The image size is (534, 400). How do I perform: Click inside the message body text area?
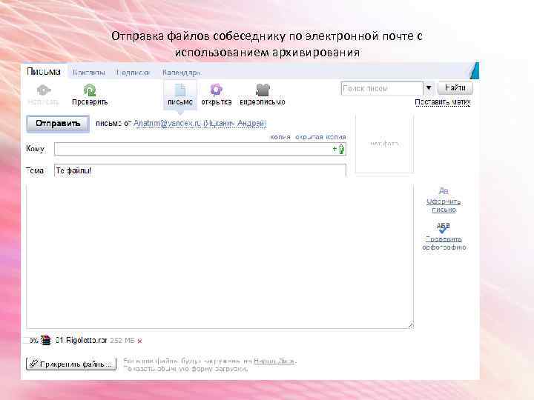[x=220, y=256]
